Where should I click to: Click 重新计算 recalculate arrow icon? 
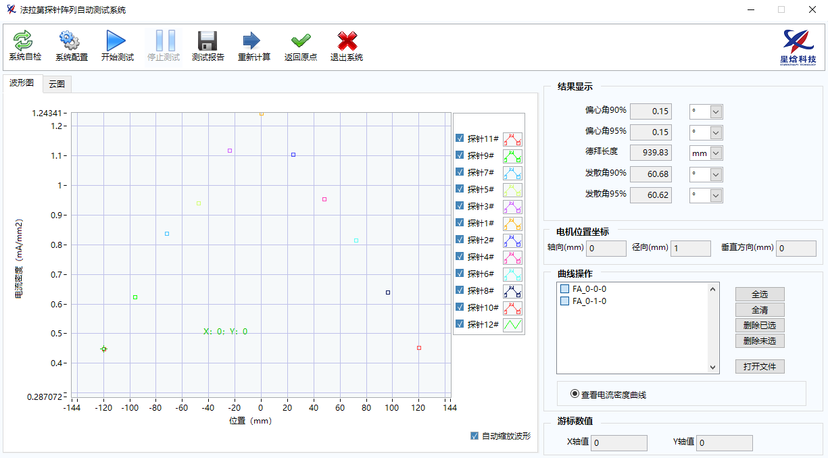[x=253, y=42]
